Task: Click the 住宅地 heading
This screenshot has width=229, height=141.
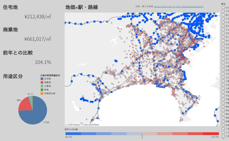Action: click(x=10, y=7)
